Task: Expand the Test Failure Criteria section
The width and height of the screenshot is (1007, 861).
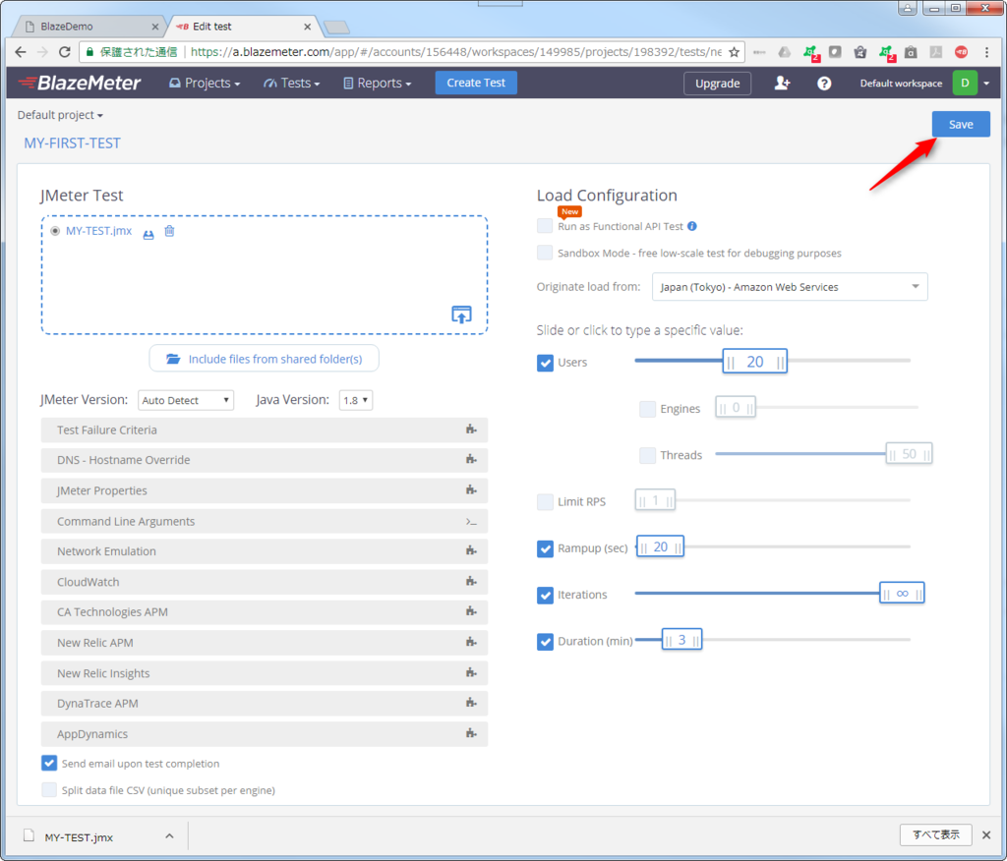Action: click(264, 430)
